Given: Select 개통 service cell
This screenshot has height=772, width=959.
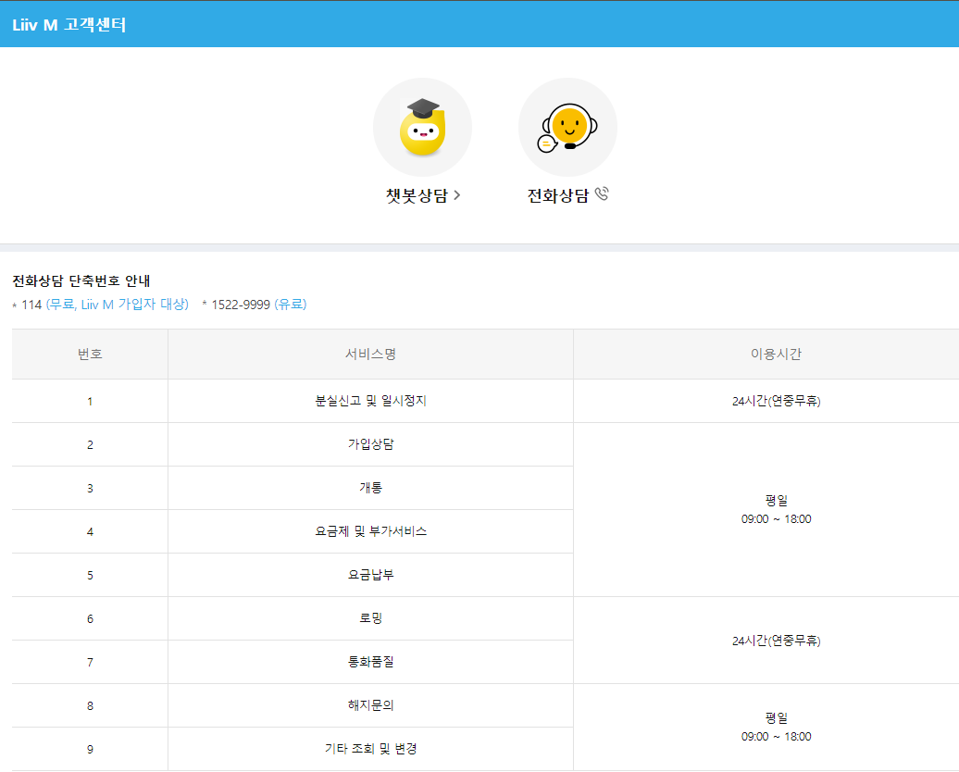Looking at the screenshot, I should point(370,488).
